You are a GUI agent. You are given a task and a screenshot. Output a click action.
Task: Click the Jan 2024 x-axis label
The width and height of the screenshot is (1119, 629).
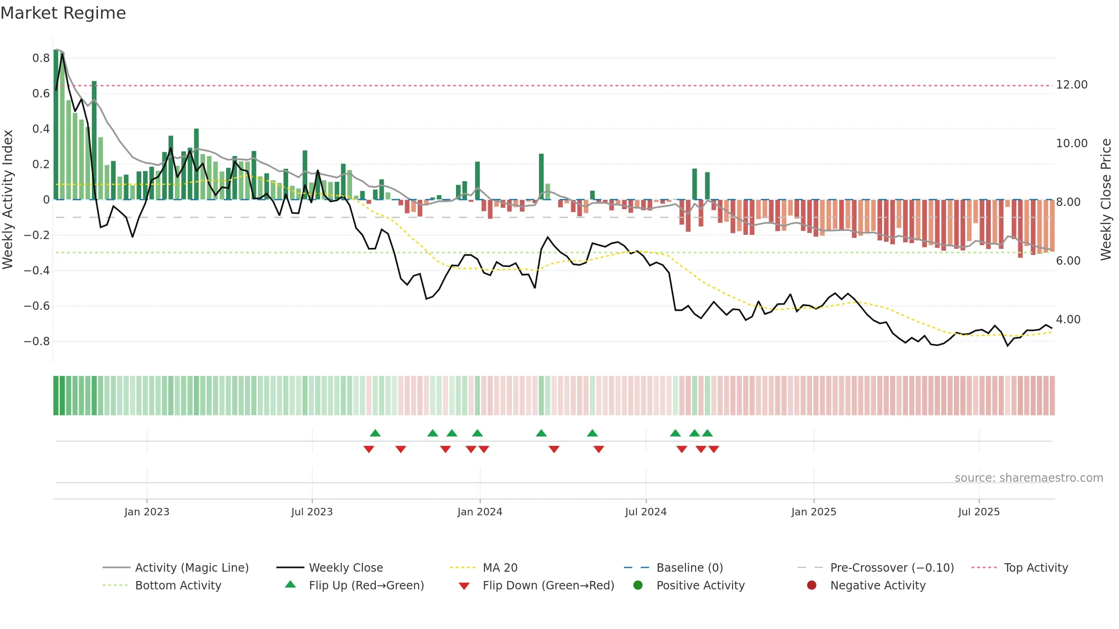click(x=480, y=512)
